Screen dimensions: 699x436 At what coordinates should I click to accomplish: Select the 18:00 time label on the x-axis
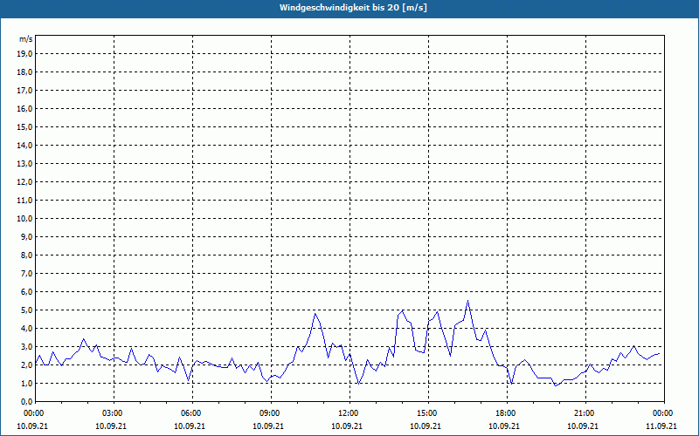click(x=506, y=412)
